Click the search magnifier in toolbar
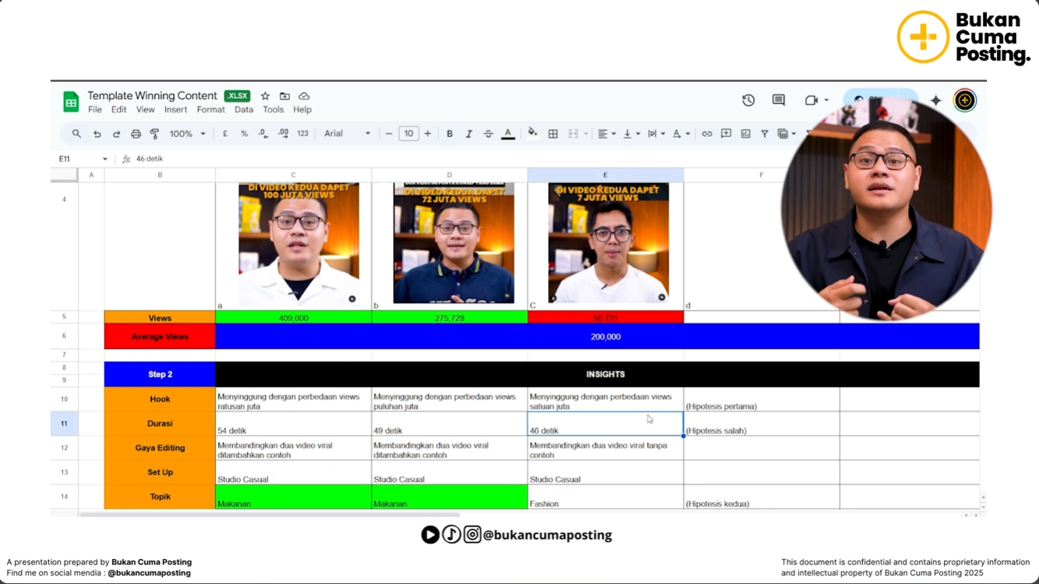Screen dimensions: 1039x584 click(x=76, y=134)
